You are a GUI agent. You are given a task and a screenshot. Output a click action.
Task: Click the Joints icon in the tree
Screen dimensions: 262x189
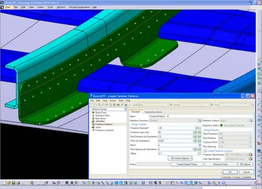(x=92, y=127)
